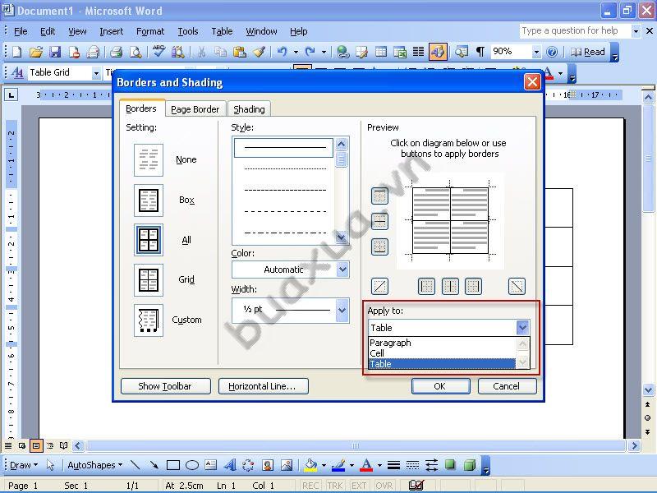The width and height of the screenshot is (657, 493).
Task: Click the Columns icon in the toolbar
Action: pos(418,52)
